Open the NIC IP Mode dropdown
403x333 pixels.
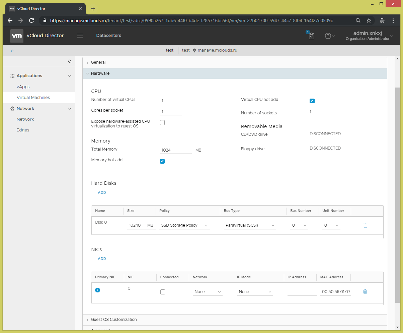coord(255,292)
